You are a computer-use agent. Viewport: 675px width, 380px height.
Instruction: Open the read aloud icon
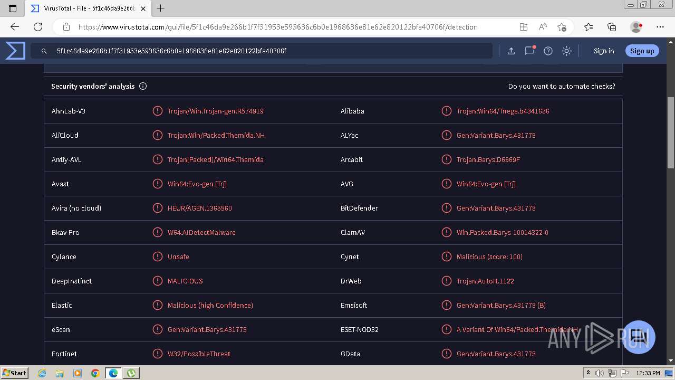coord(543,27)
